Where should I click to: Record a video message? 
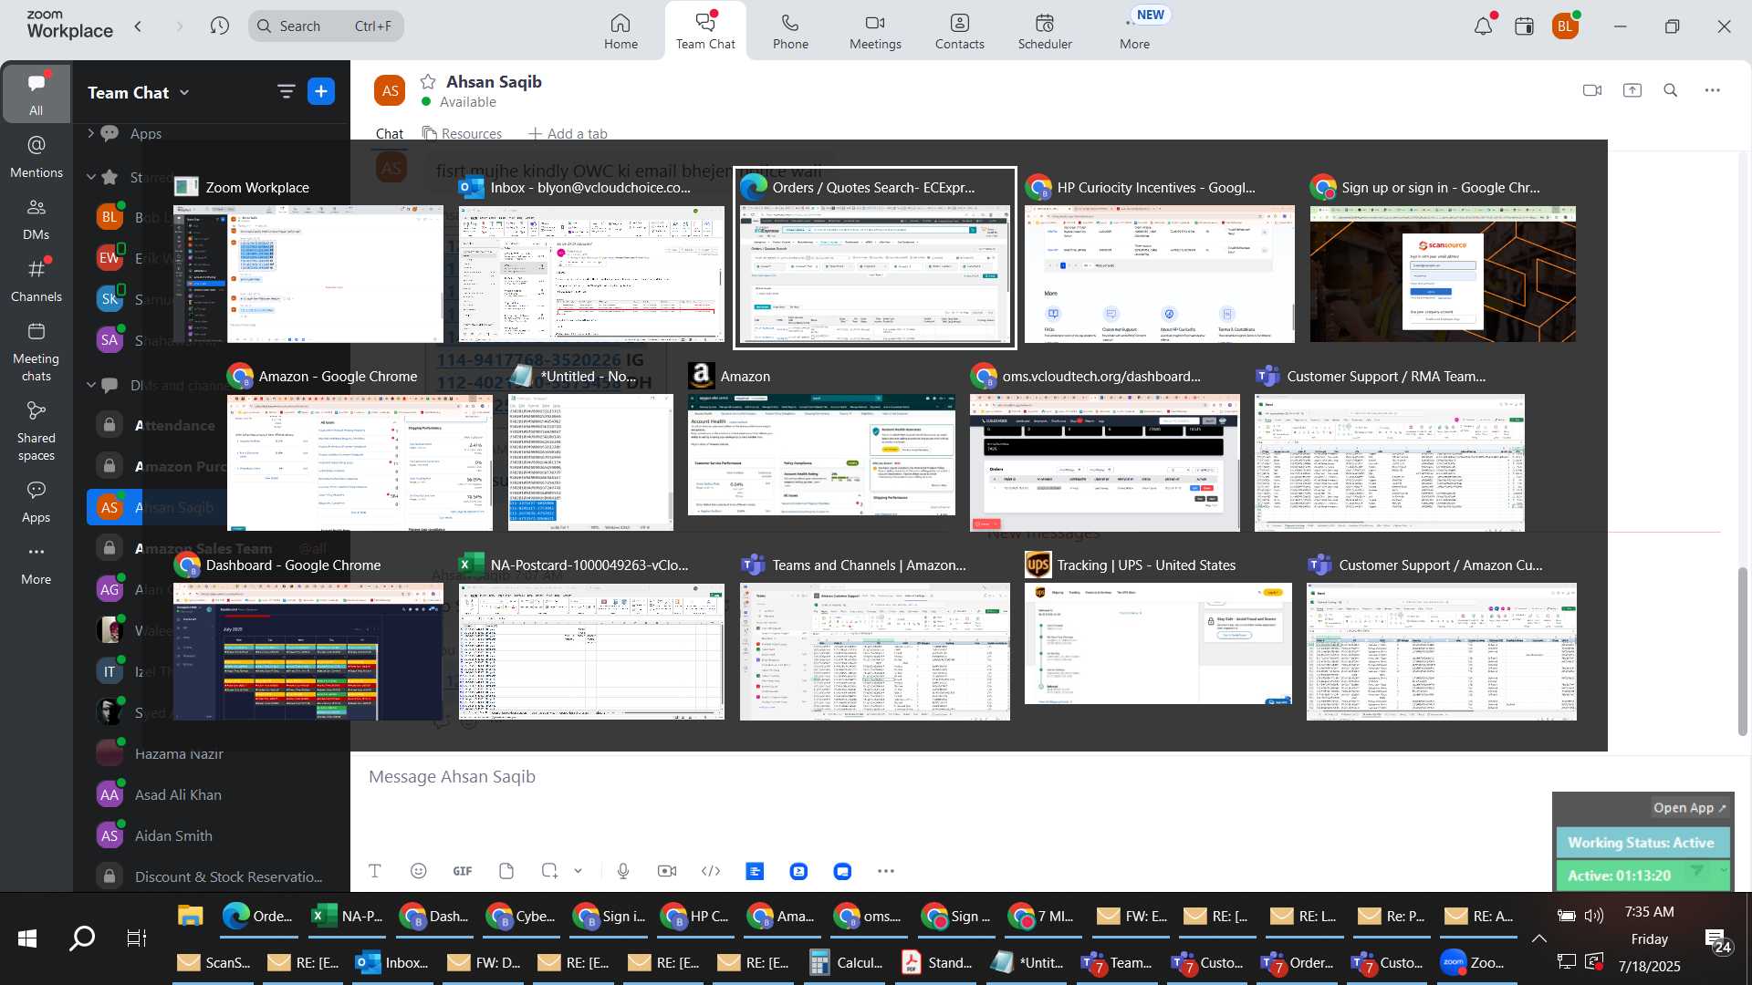tap(667, 871)
